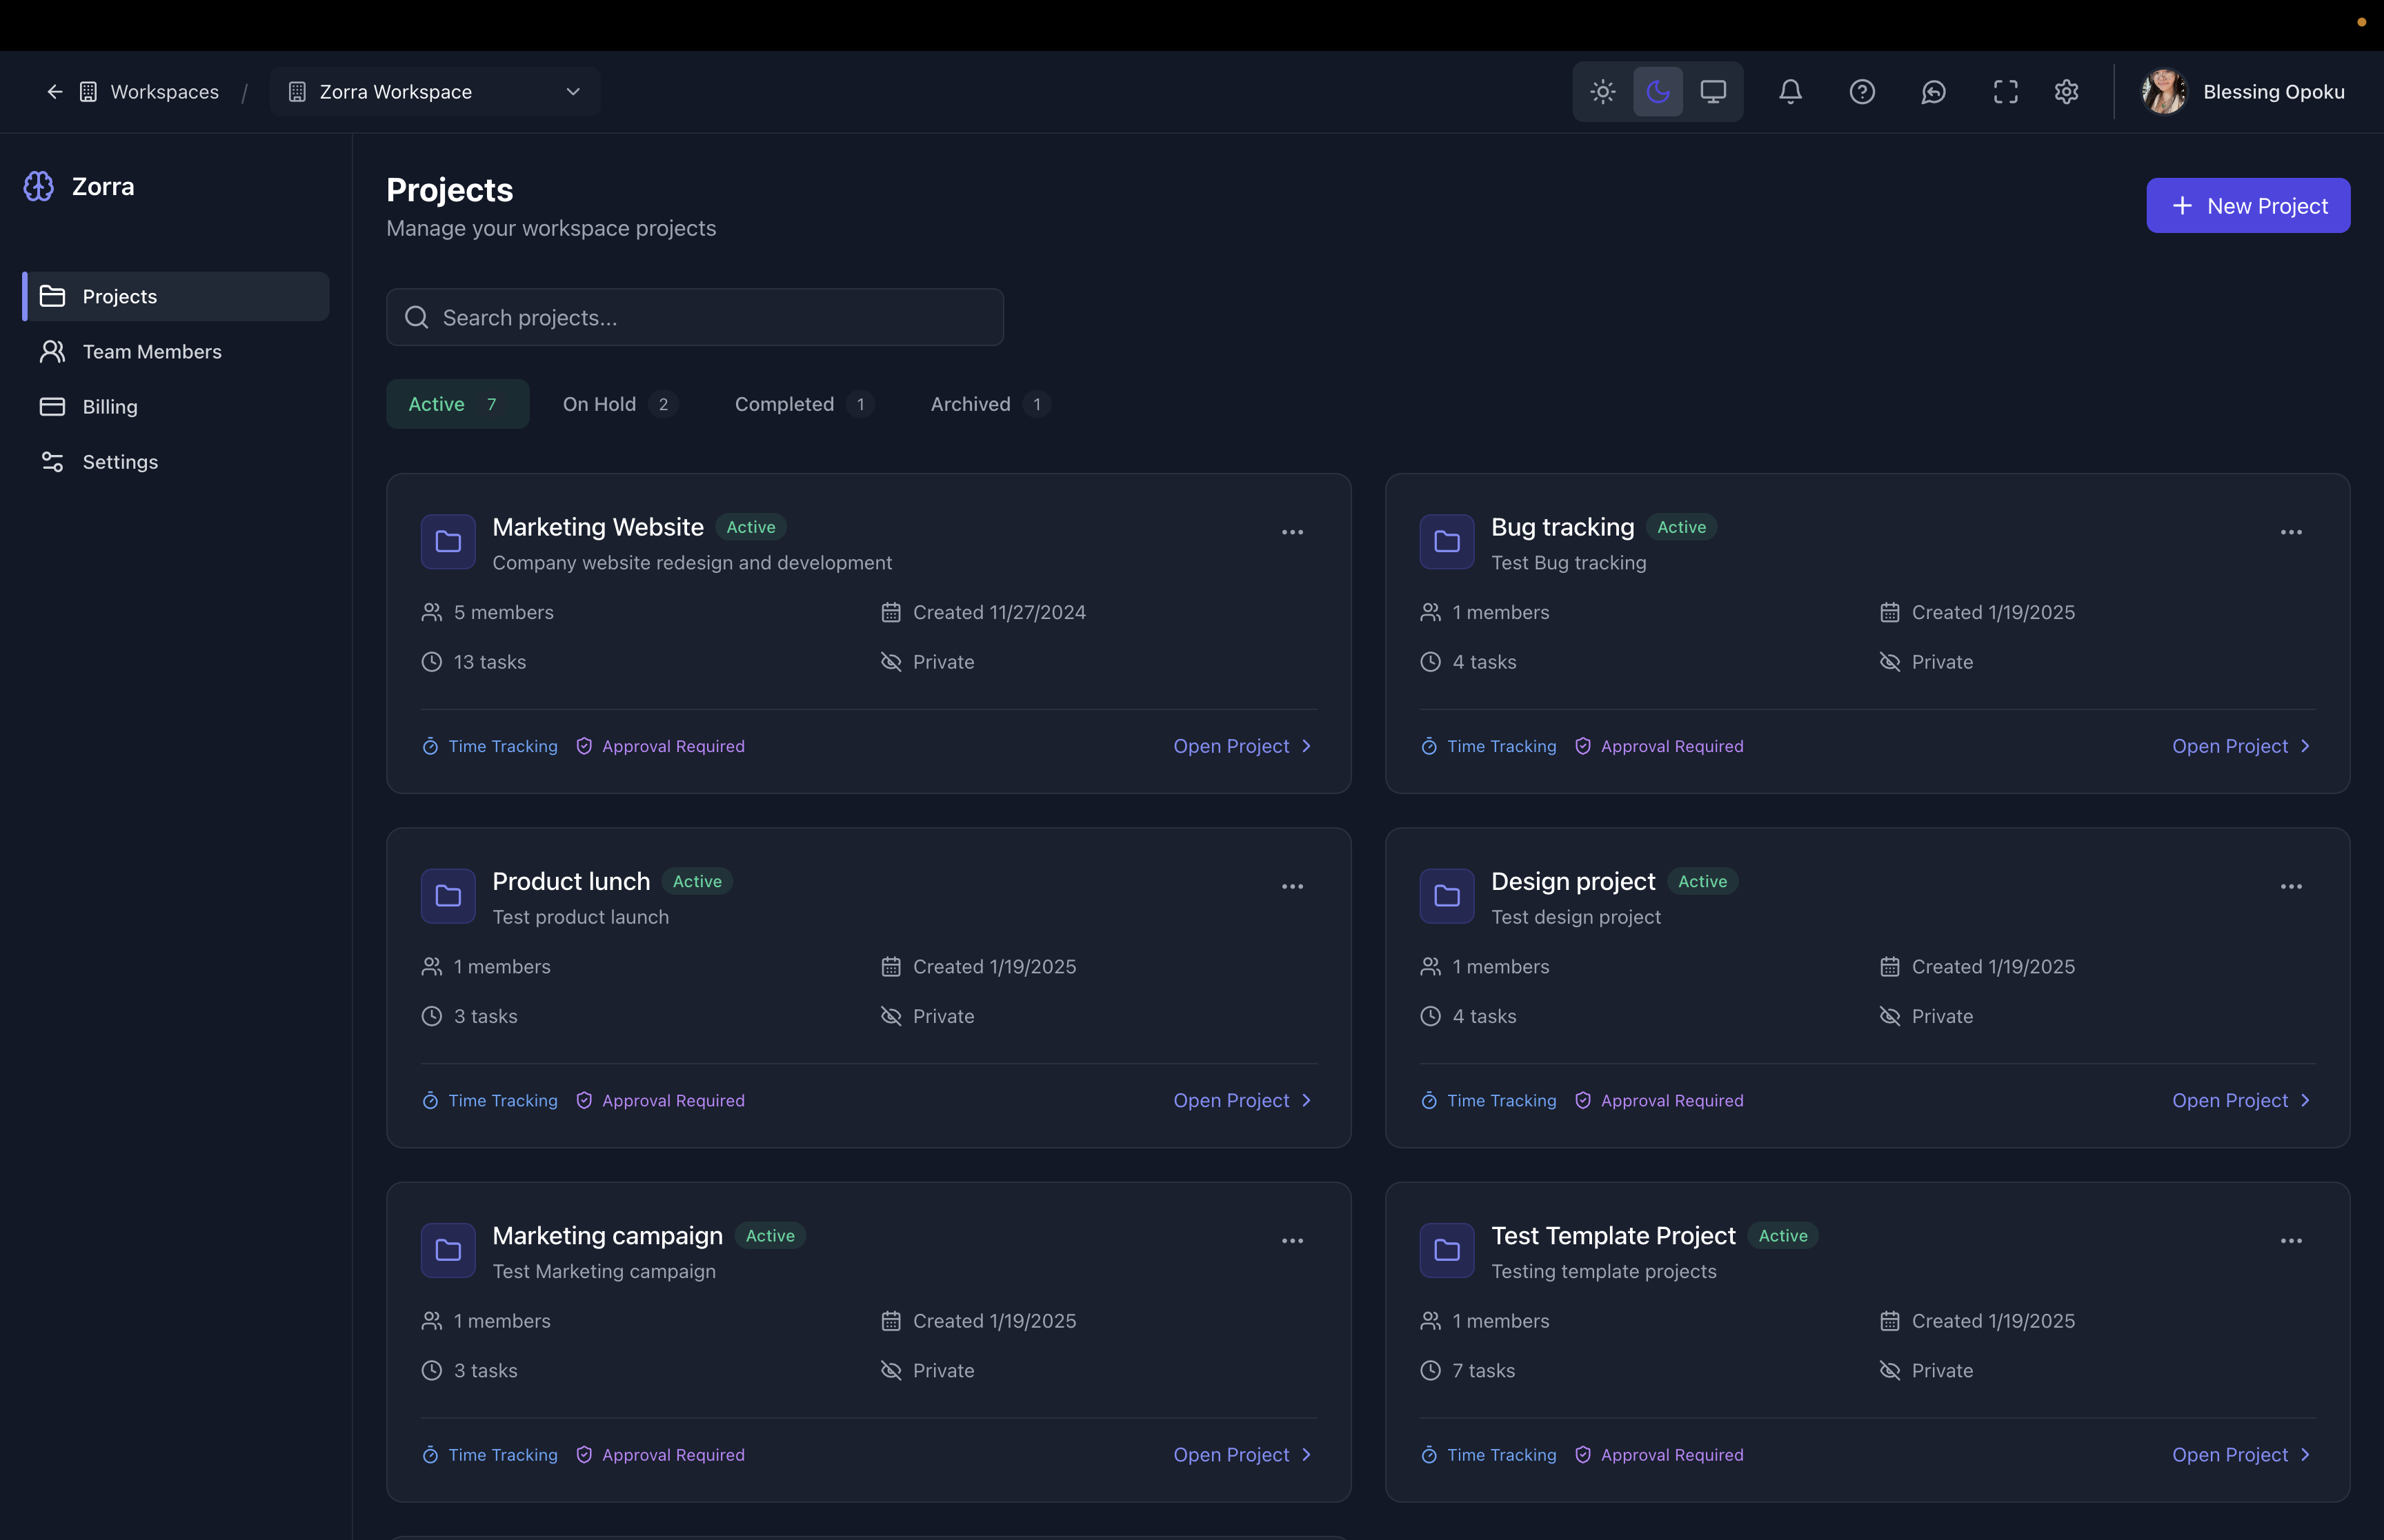Open the notifications bell
The width and height of the screenshot is (2384, 1540).
tap(1790, 92)
